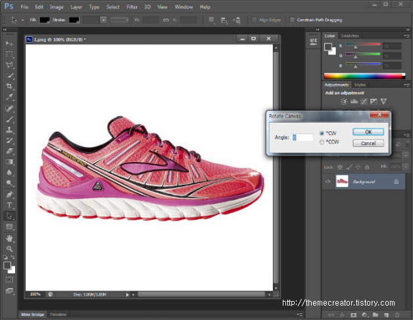This screenshot has height=320, width=413.
Task: Swap foreground and background colors
Action: coord(12,257)
